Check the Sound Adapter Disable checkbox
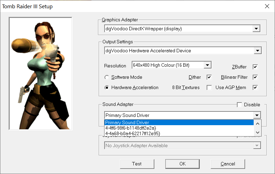The image size is (275, 174). pos(239,105)
